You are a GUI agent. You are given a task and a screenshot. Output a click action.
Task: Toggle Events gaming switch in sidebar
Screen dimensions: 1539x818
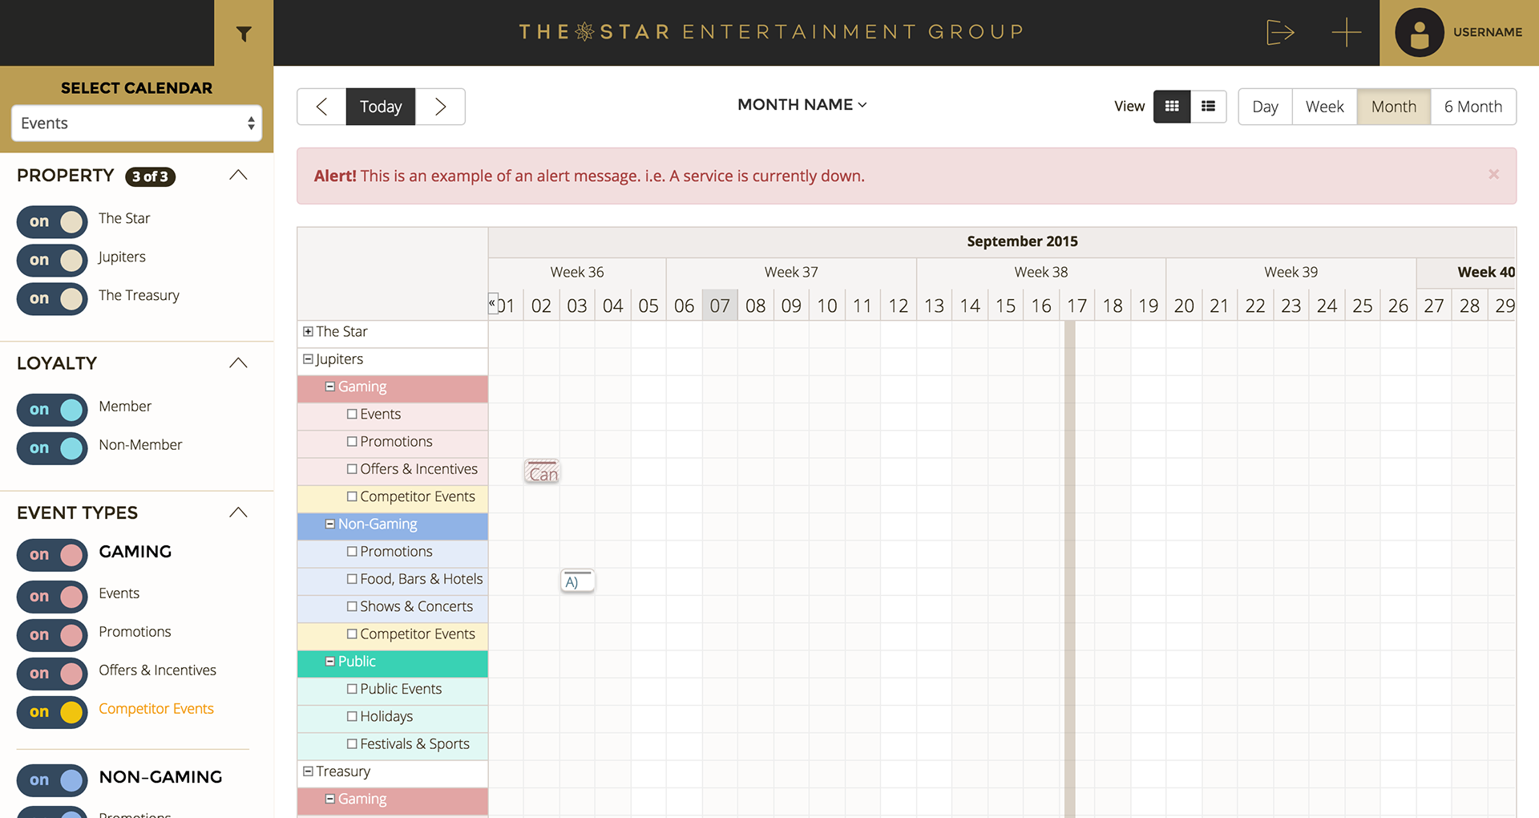(52, 597)
